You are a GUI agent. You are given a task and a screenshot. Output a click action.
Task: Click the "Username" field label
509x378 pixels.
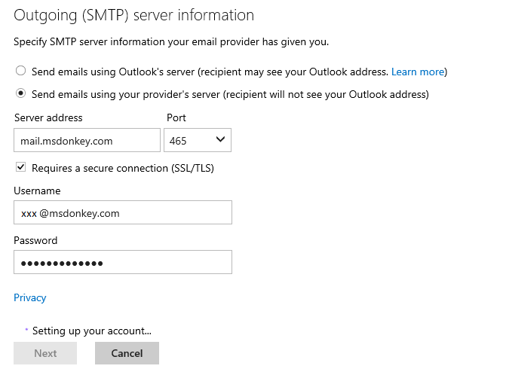(x=37, y=191)
